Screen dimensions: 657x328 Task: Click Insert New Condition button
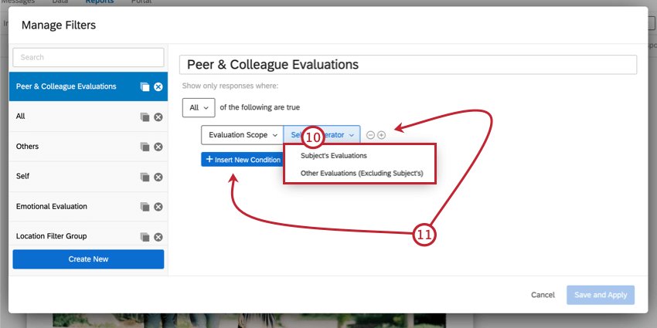click(243, 160)
